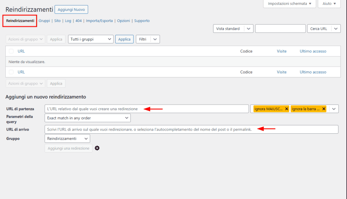Viewport: 347px width, 199px height.
Task: Switch to the 404 tab
Action: pyautogui.click(x=78, y=21)
